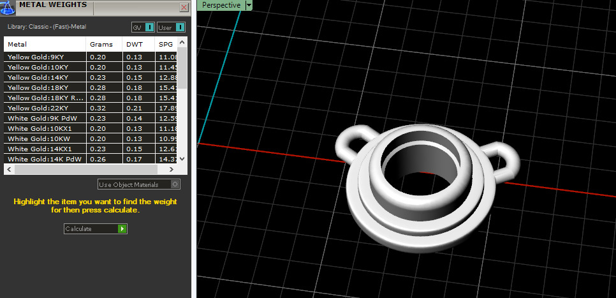Toggle the User library switch
Image resolution: width=616 pixels, height=298 pixels.
(x=172, y=27)
